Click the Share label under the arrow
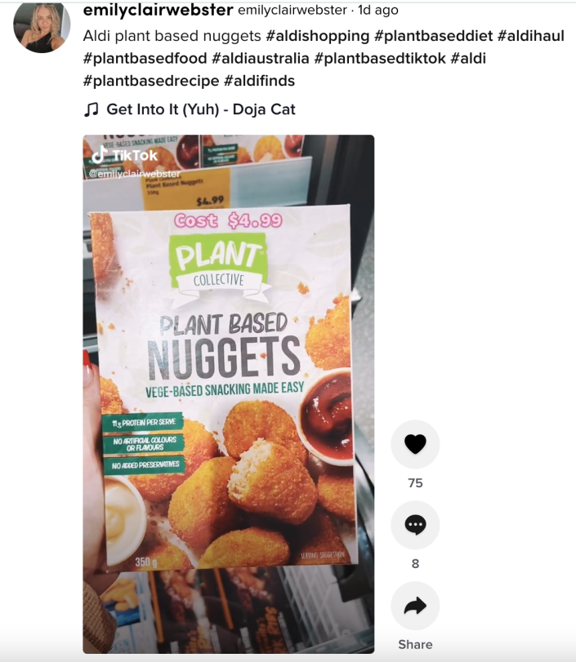Image resolution: width=576 pixels, height=662 pixels. click(x=415, y=644)
